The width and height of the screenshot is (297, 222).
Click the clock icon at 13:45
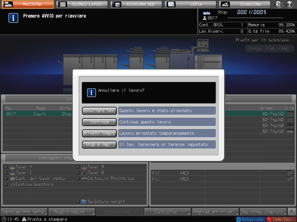pyautogui.click(x=4, y=219)
